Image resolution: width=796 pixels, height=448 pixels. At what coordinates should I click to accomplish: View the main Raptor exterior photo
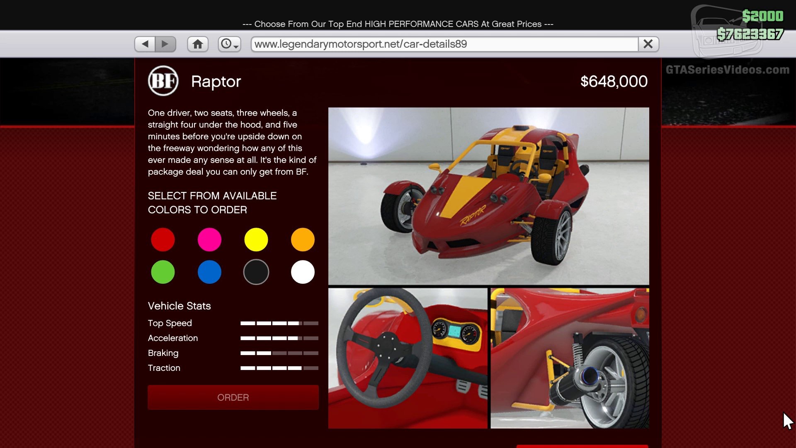click(x=488, y=196)
